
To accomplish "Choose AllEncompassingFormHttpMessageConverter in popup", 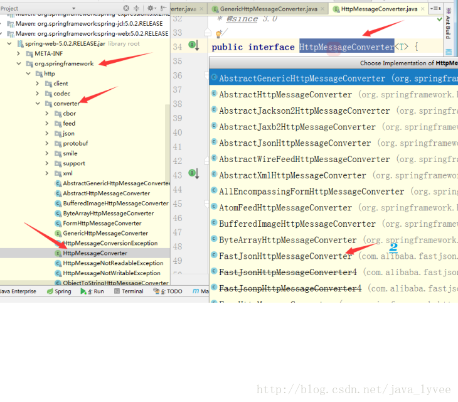I will [x=333, y=191].
